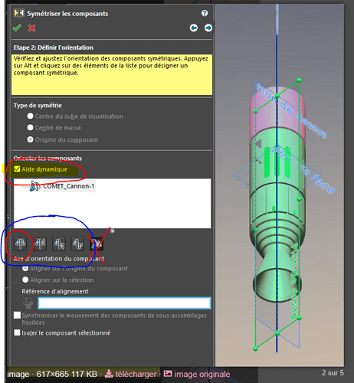354x383 pixels.
Task: Advance with the right arrow icon
Action: click(208, 28)
